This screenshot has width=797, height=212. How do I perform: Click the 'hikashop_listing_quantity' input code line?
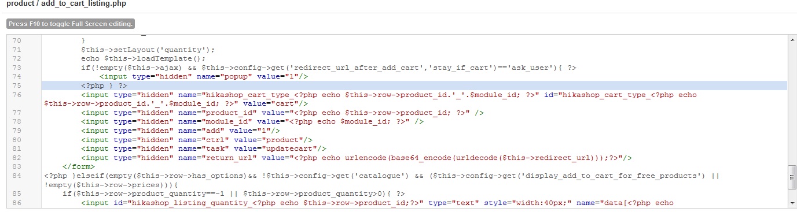pyautogui.click(x=377, y=203)
